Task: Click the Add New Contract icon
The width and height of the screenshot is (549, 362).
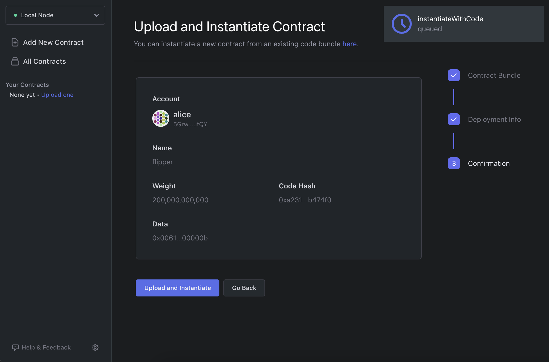Action: pyautogui.click(x=15, y=42)
